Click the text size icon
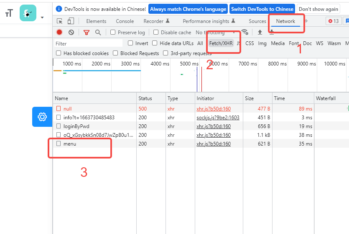The width and height of the screenshot is (349, 234). point(9,13)
